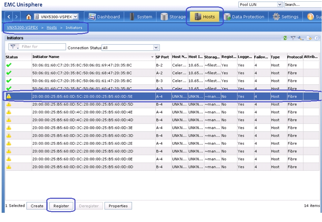Select initiator ending 68:47:20:35:8C
This screenshot has width=322, height=222.
162,73
